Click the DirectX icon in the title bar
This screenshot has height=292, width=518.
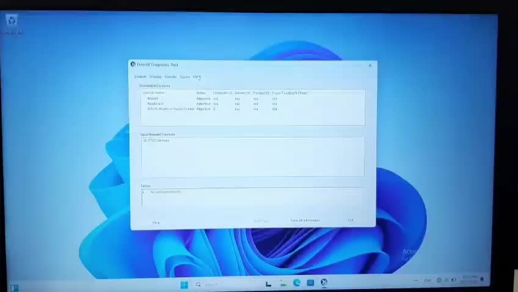coord(133,64)
